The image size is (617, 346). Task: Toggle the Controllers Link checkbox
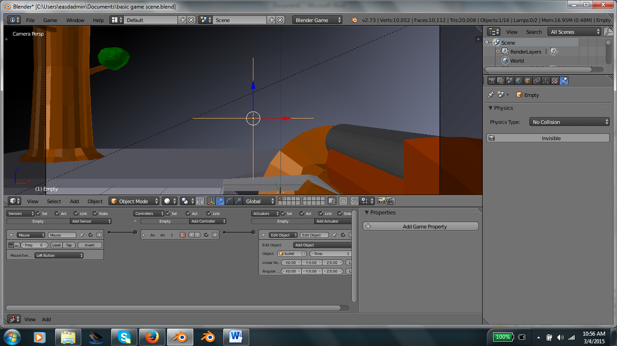pyautogui.click(x=209, y=214)
